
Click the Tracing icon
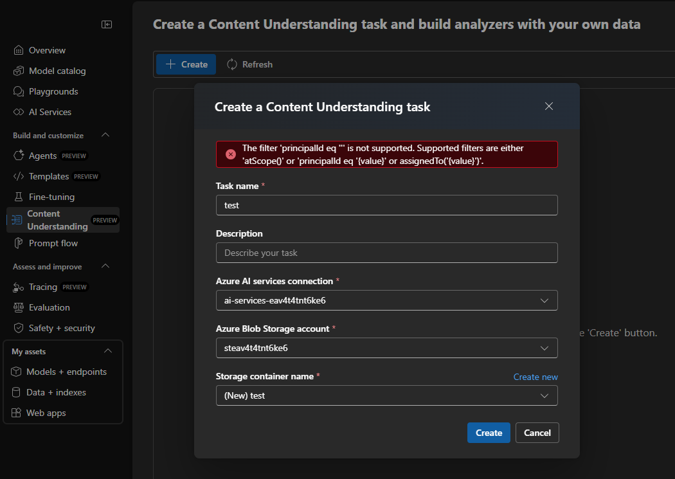18,287
